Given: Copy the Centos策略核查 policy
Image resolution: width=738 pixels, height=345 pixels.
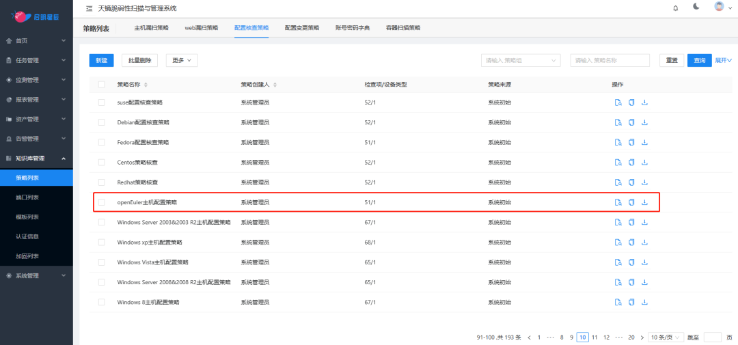Looking at the screenshot, I should pos(631,163).
